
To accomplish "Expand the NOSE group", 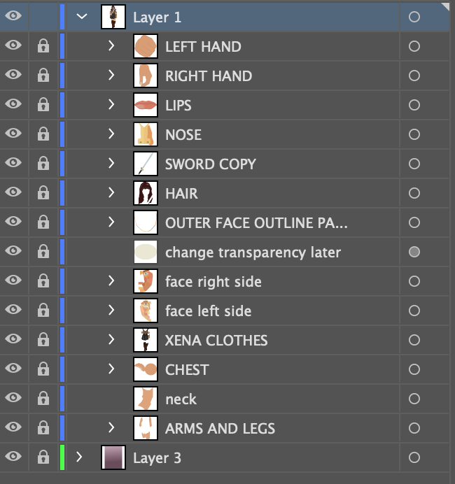I will (x=111, y=134).
